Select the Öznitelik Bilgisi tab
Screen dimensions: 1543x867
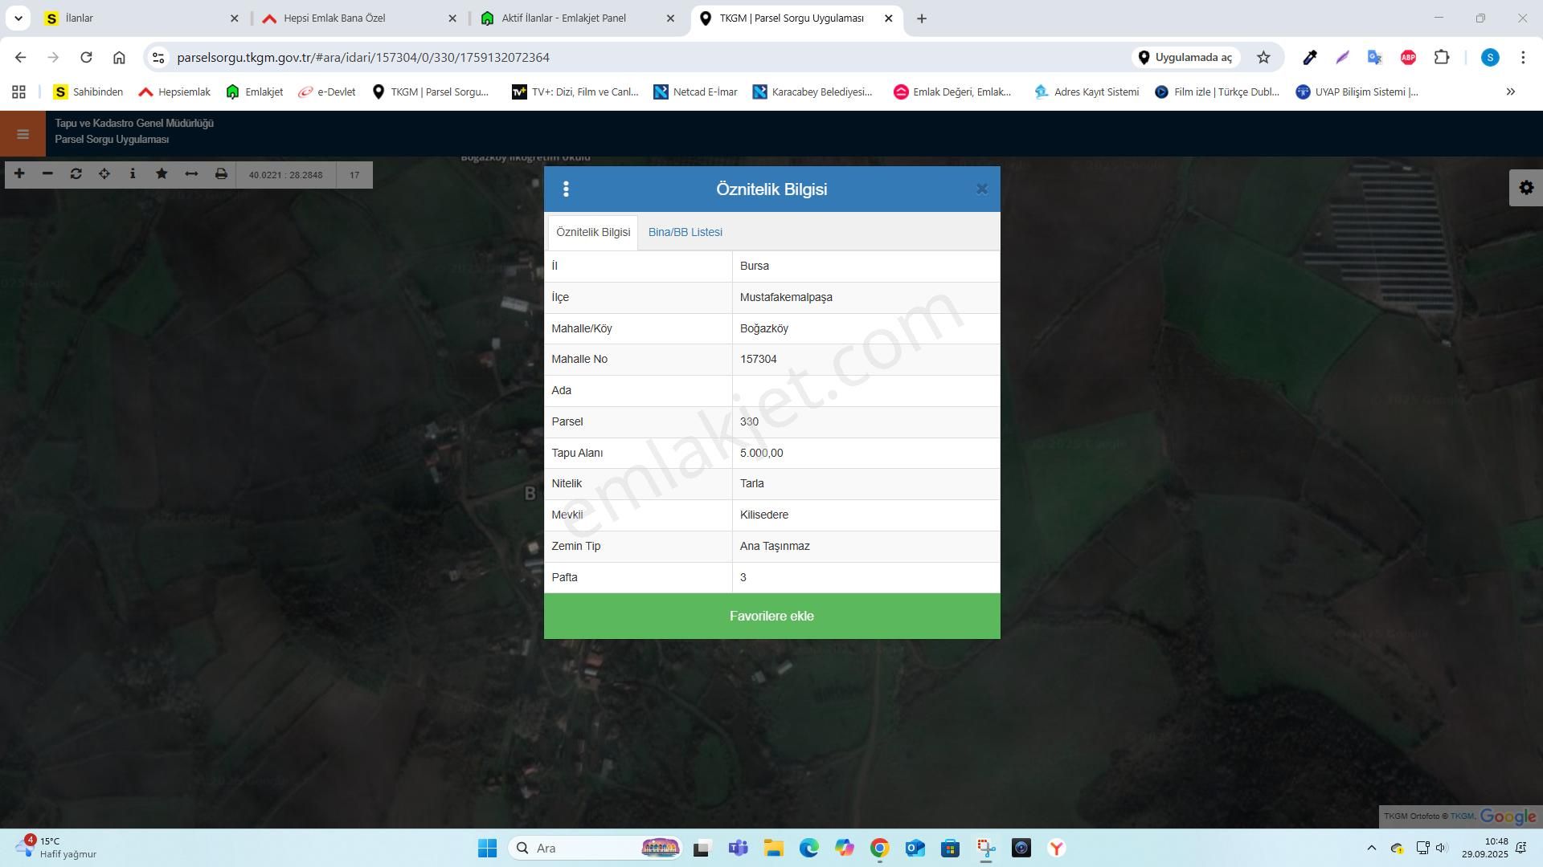pyautogui.click(x=593, y=233)
